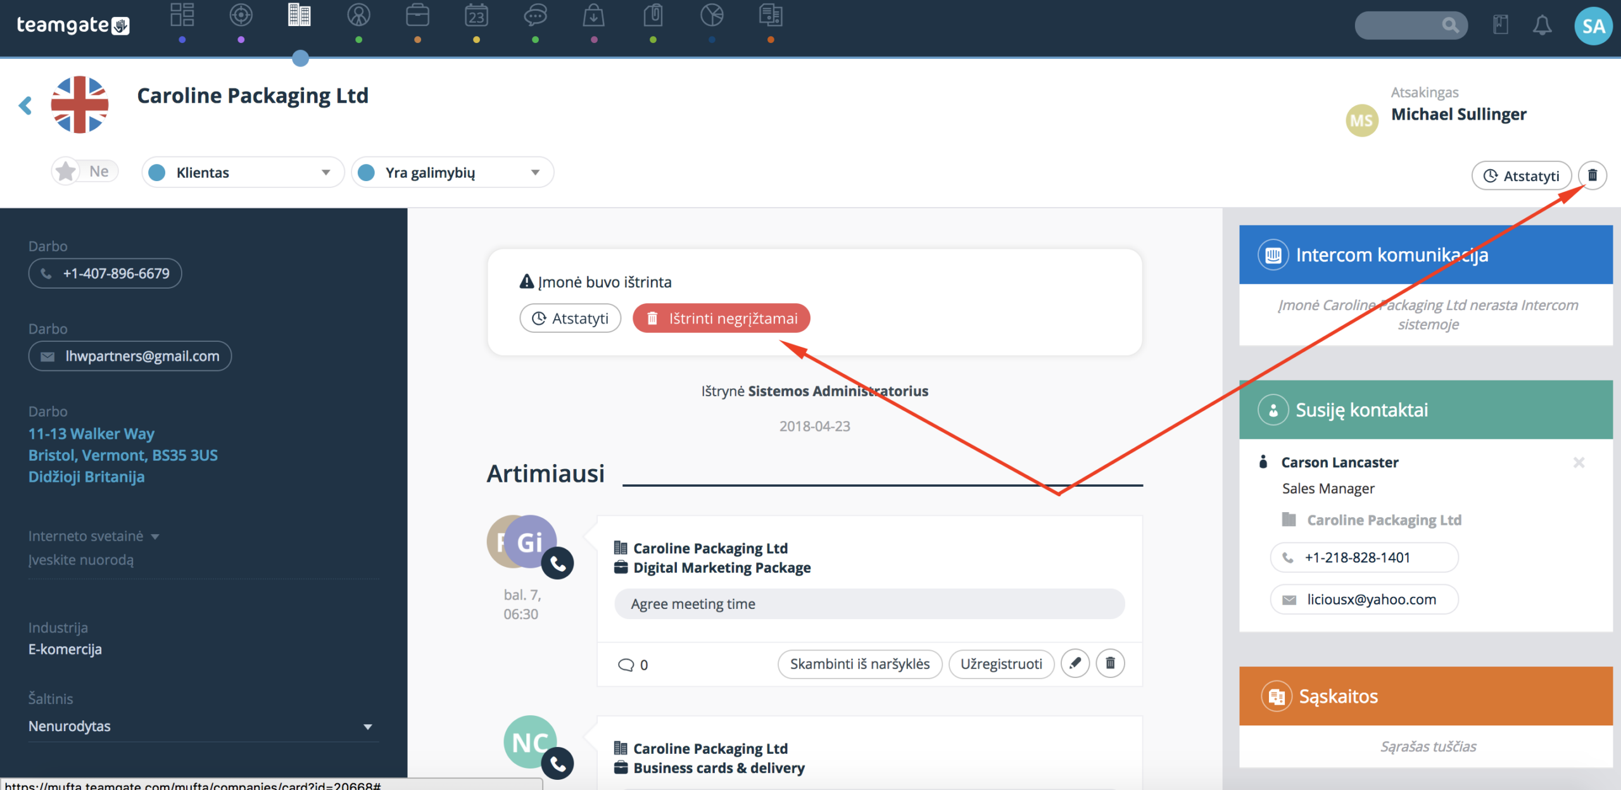Viewport: 1621px width, 790px height.
Task: Open the contacts person icon in navigation
Action: pos(358,15)
